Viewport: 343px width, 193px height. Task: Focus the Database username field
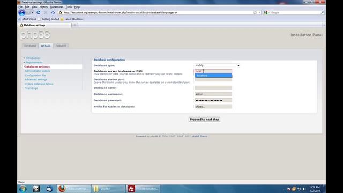(213, 94)
